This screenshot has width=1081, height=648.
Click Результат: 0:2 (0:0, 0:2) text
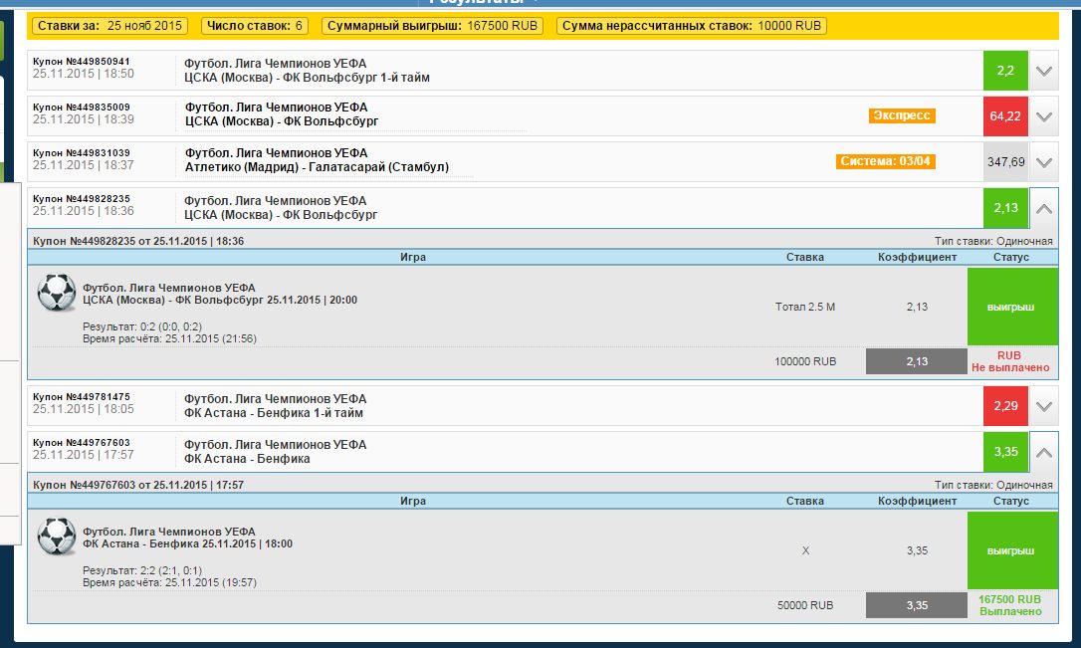click(142, 326)
